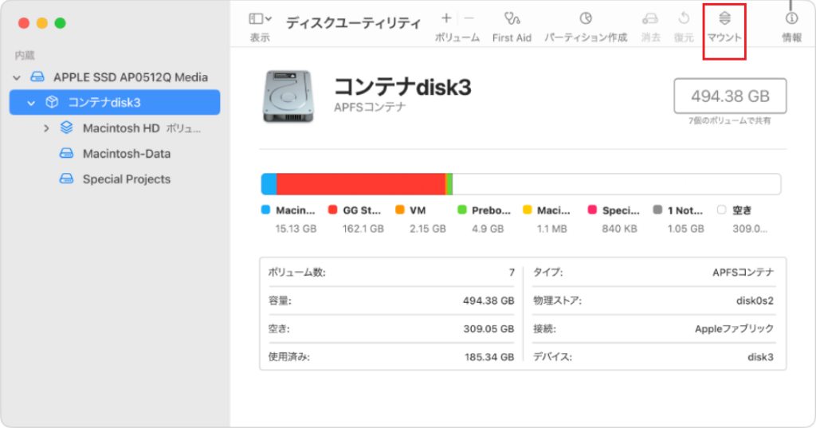
Task: Click the コンテナdisk3 heading title
Action: click(402, 87)
